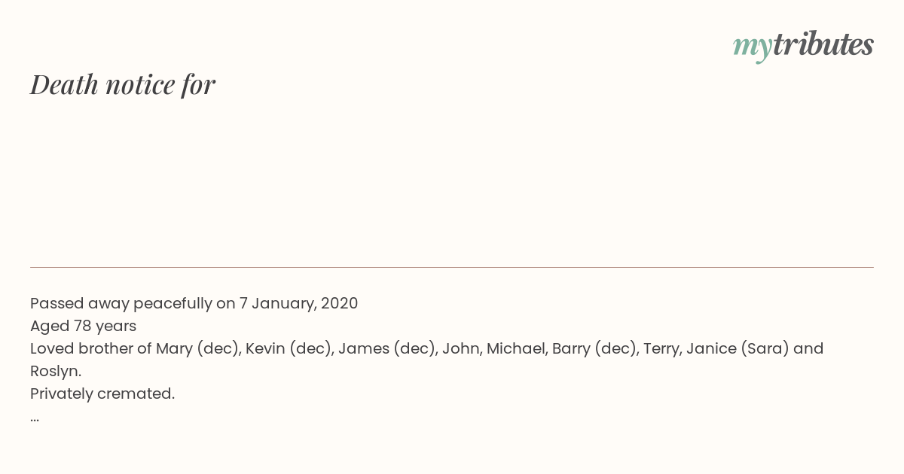904x474 pixels.
Task: Click the "Passed away peacefully on 7 January, 2020" line
Action: pyautogui.click(x=194, y=304)
